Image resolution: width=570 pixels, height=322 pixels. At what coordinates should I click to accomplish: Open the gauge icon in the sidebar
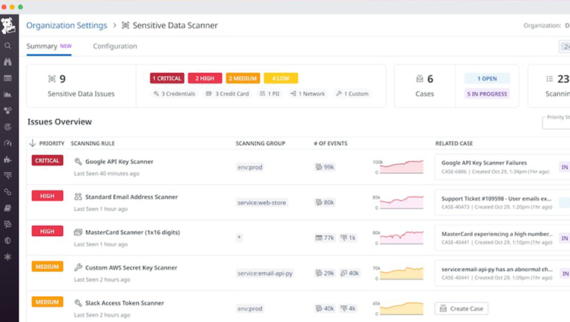(8, 144)
